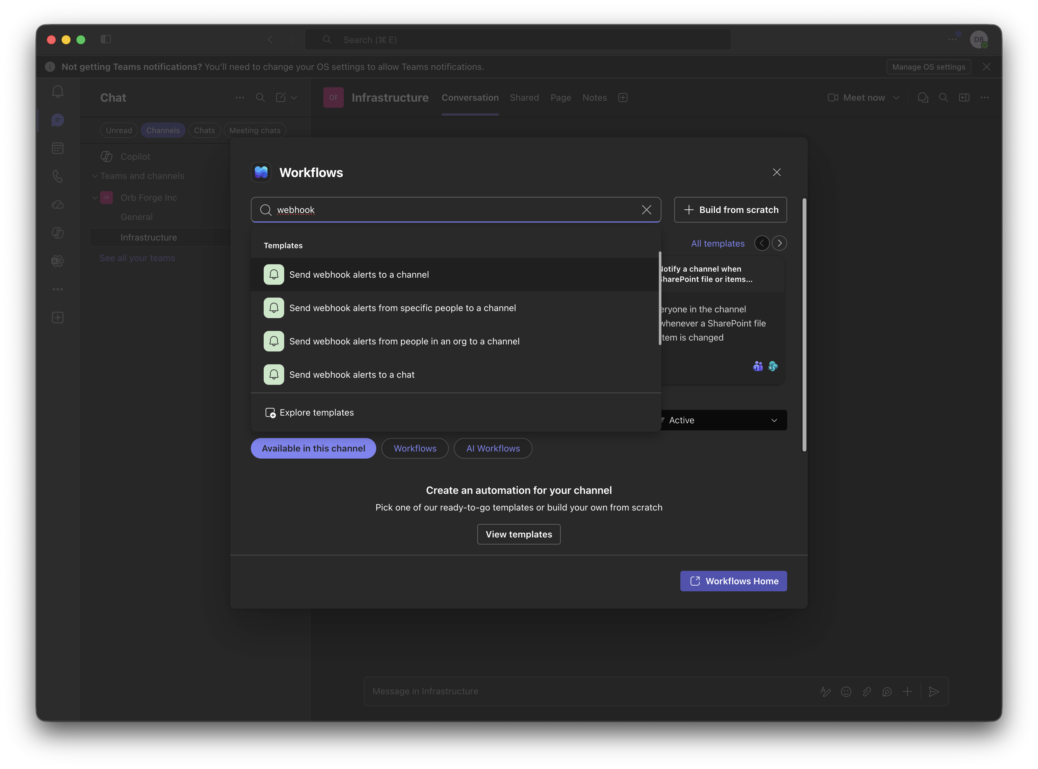Start a new chat compose icon
The image size is (1038, 769).
280,98
